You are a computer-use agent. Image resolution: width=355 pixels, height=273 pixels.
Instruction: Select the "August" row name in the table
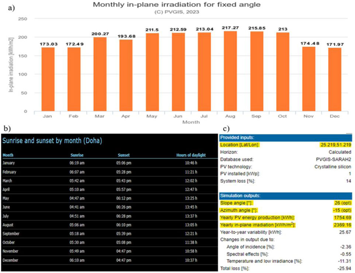[x=8, y=225]
